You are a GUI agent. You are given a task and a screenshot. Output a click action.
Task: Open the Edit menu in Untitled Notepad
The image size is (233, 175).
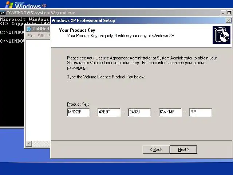point(41,36)
